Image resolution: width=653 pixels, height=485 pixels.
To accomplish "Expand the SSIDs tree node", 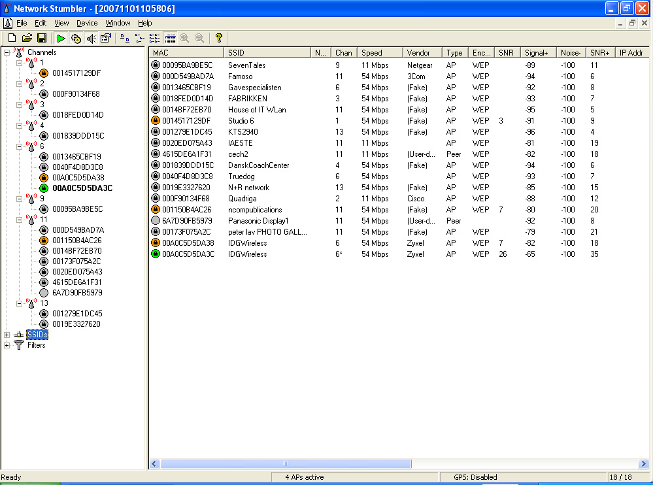I will point(7,335).
